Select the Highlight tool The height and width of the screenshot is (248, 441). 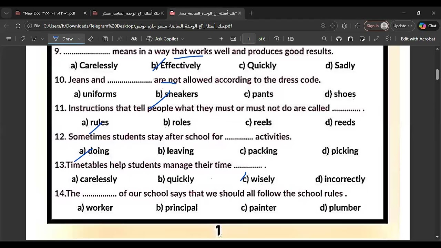(34, 39)
